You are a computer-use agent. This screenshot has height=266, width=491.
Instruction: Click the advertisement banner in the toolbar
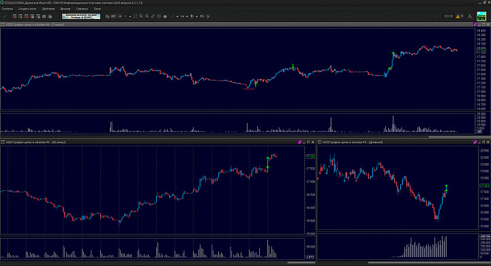coord(81,16)
